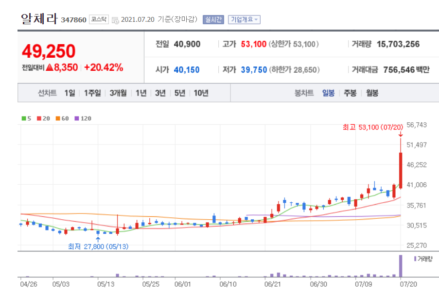Switch to the 월봉 candle chart
This screenshot has width=439, height=292.
tap(372, 93)
